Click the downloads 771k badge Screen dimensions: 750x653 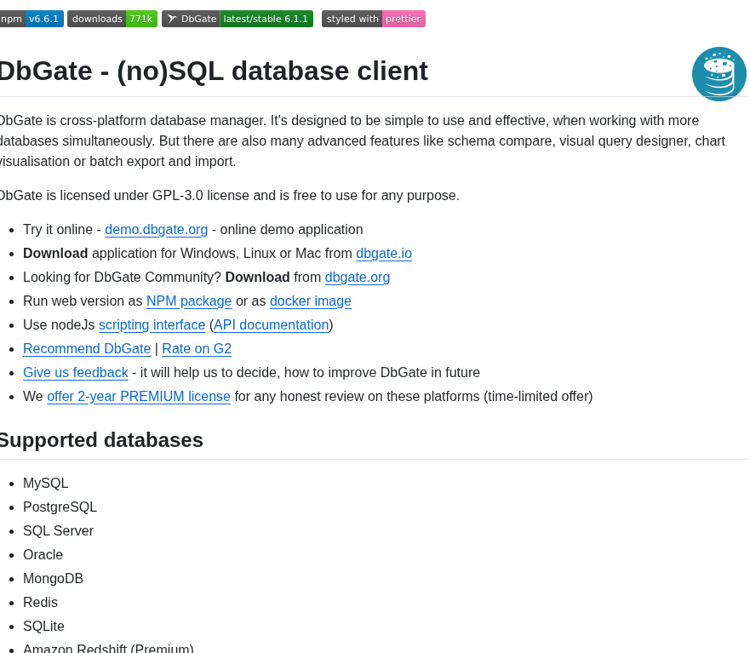112,19
